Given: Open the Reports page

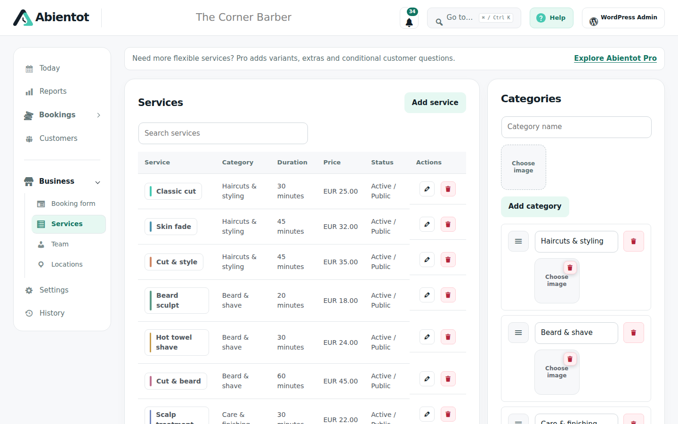Looking at the screenshot, I should point(63,91).
